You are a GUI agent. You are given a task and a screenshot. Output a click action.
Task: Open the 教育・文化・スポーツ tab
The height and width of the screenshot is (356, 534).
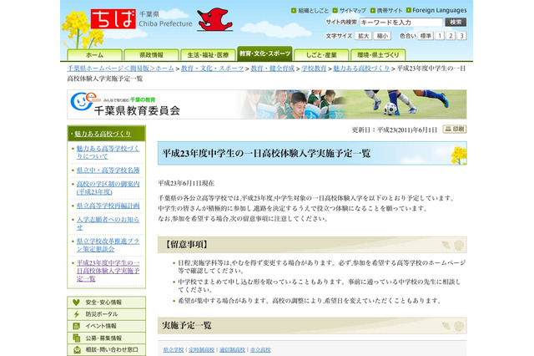point(264,53)
